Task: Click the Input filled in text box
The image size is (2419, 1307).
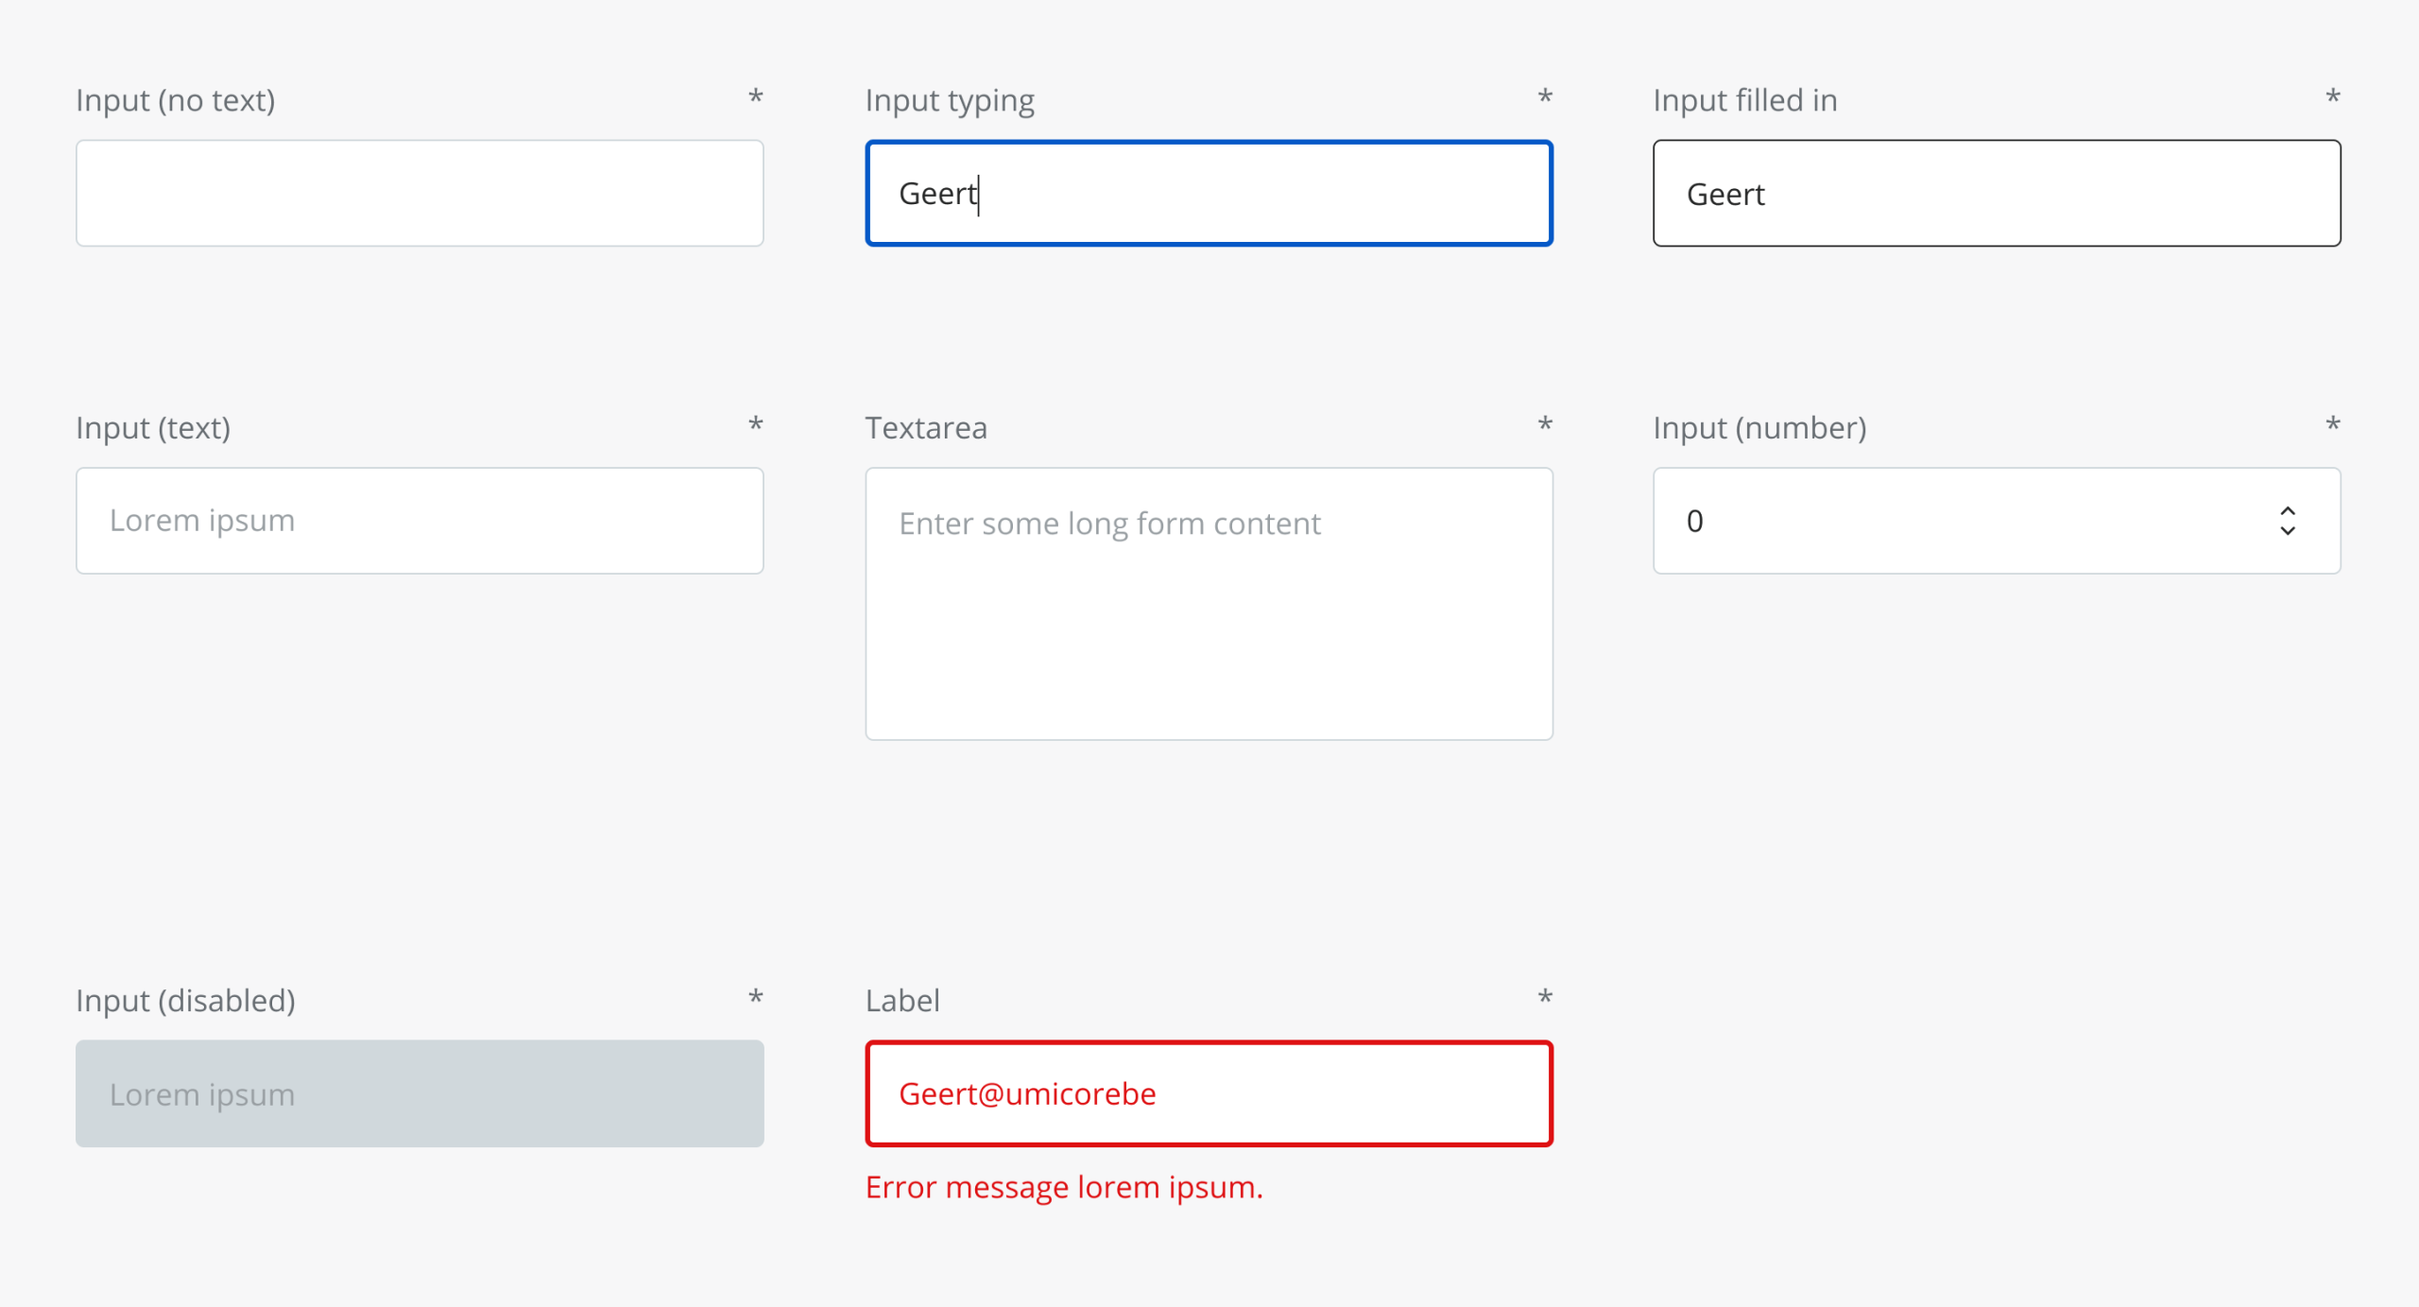Action: pos(1996,193)
